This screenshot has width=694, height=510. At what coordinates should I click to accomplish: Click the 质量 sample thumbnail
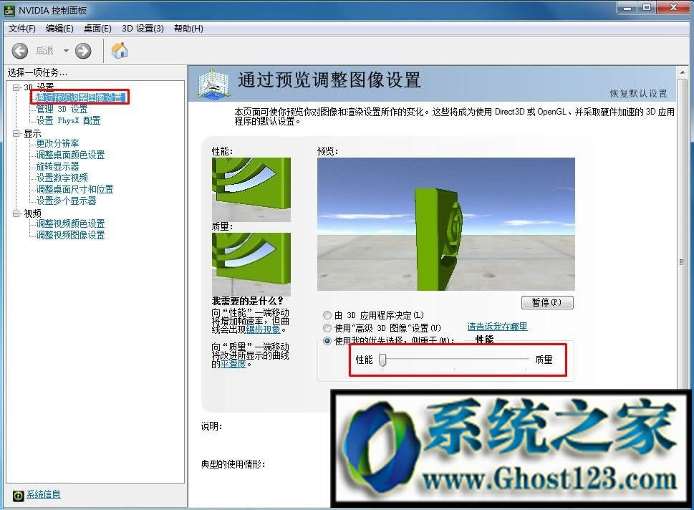click(x=251, y=264)
